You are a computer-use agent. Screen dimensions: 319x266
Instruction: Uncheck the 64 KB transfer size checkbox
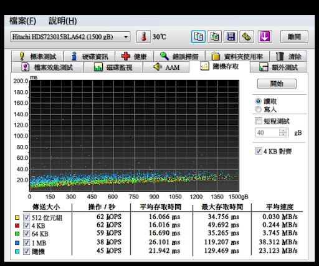[x=26, y=234]
